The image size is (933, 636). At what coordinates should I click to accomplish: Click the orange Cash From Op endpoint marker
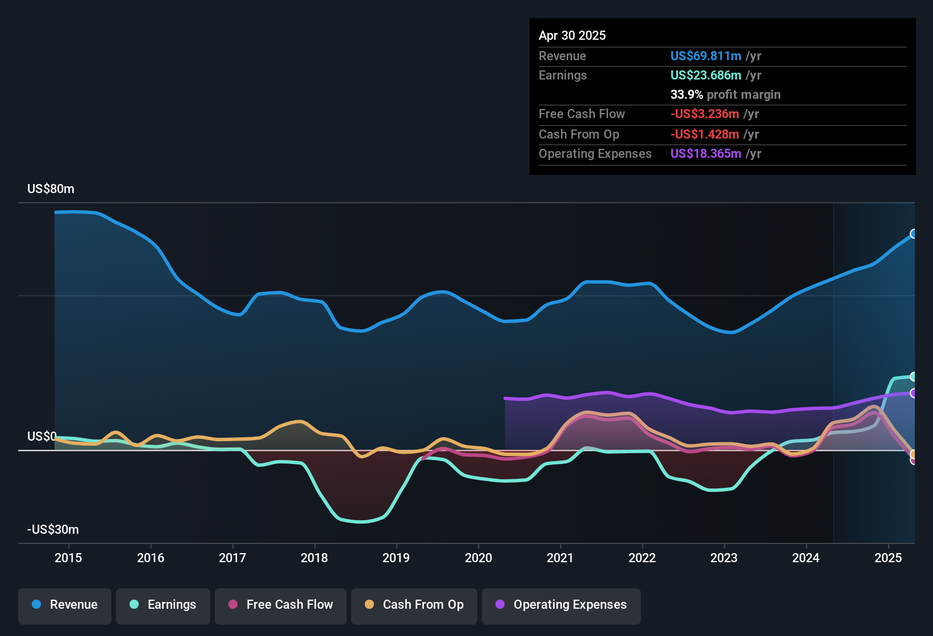pos(914,454)
